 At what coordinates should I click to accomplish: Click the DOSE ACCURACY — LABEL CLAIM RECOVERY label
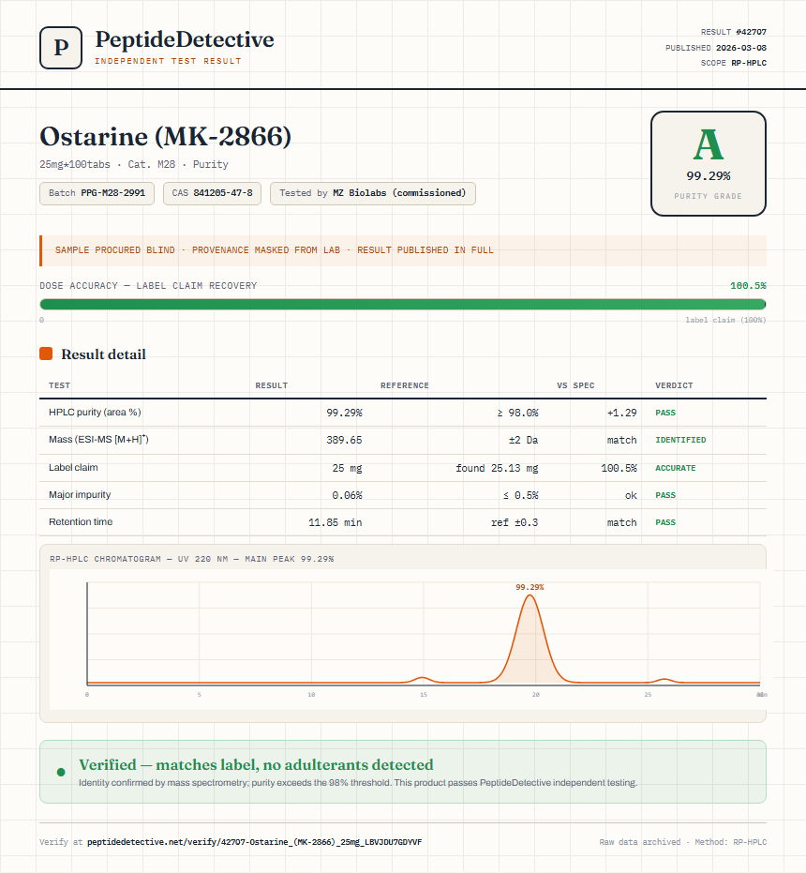pos(148,286)
